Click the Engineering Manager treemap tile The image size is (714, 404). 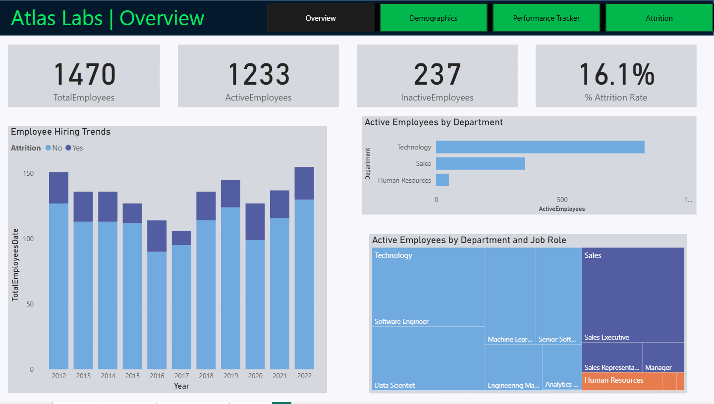[x=513, y=367]
